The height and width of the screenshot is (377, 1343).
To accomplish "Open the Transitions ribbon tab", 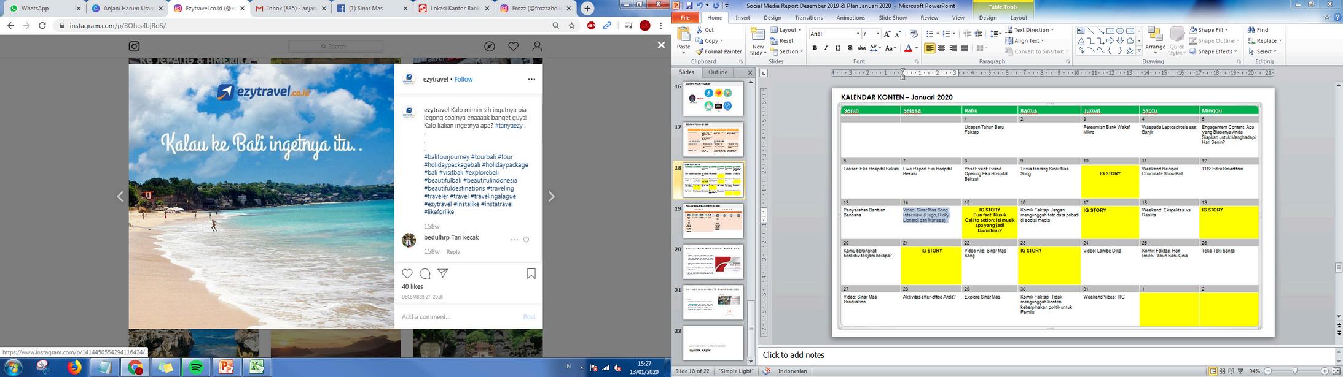I will (809, 18).
